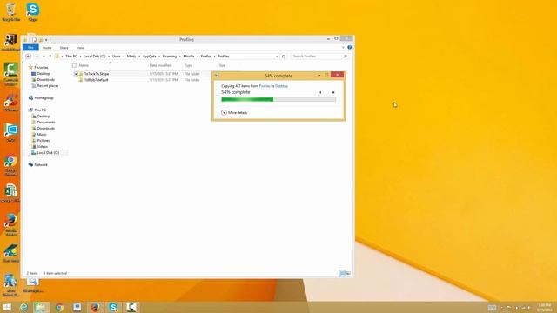Sort by the Size column header
The height and width of the screenshot is (313, 557).
point(223,66)
